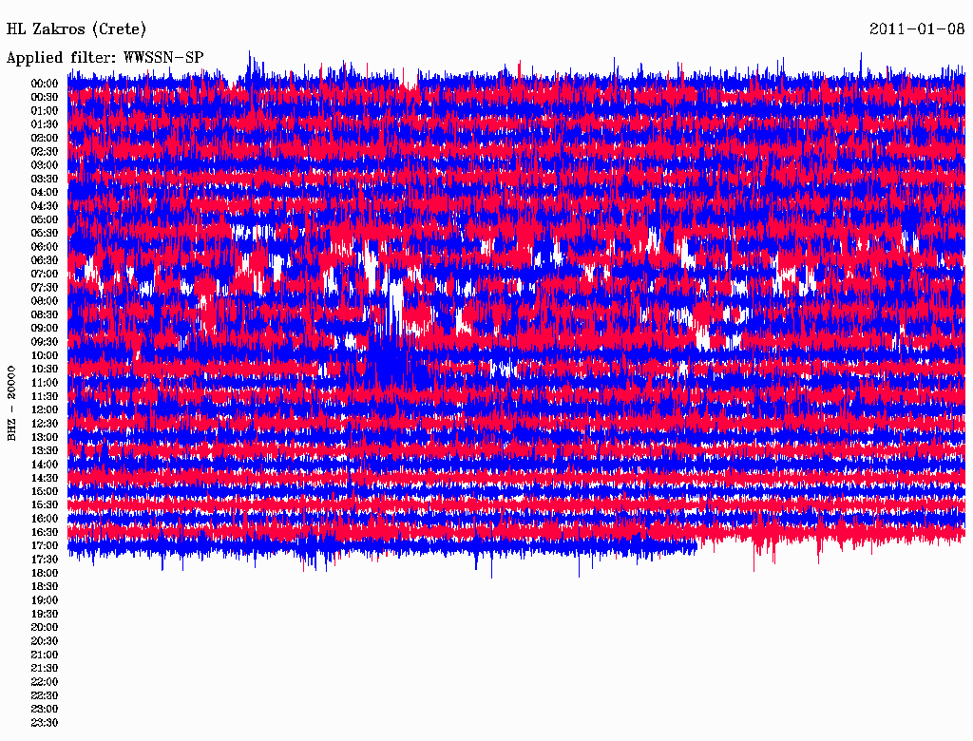Select the 02:00 time label
The width and height of the screenshot is (973, 741).
pyautogui.click(x=45, y=138)
